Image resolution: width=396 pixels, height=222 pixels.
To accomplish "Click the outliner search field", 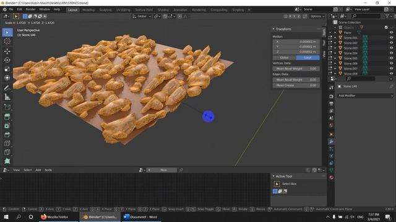I will coord(366,16).
